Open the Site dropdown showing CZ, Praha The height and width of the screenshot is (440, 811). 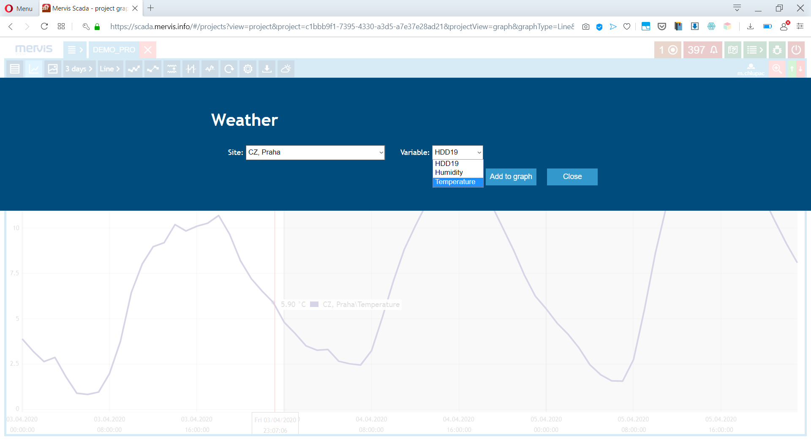tap(315, 152)
